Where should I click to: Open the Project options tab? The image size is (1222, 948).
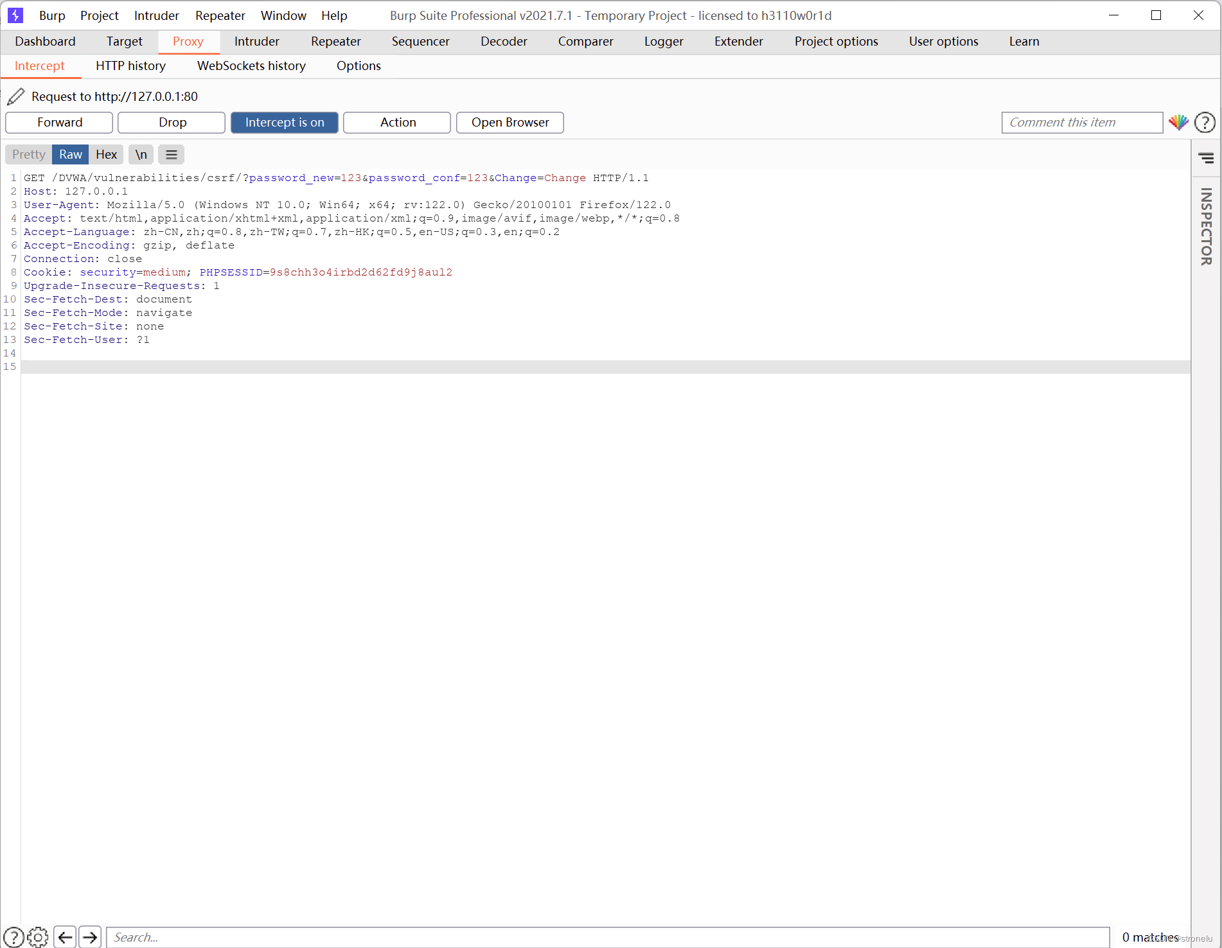point(836,41)
